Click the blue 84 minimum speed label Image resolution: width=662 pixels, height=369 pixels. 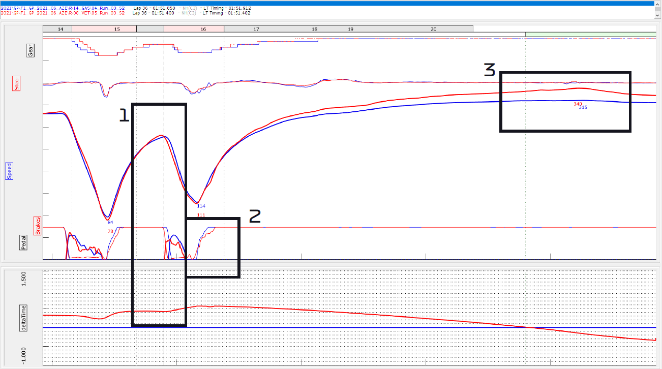110,222
